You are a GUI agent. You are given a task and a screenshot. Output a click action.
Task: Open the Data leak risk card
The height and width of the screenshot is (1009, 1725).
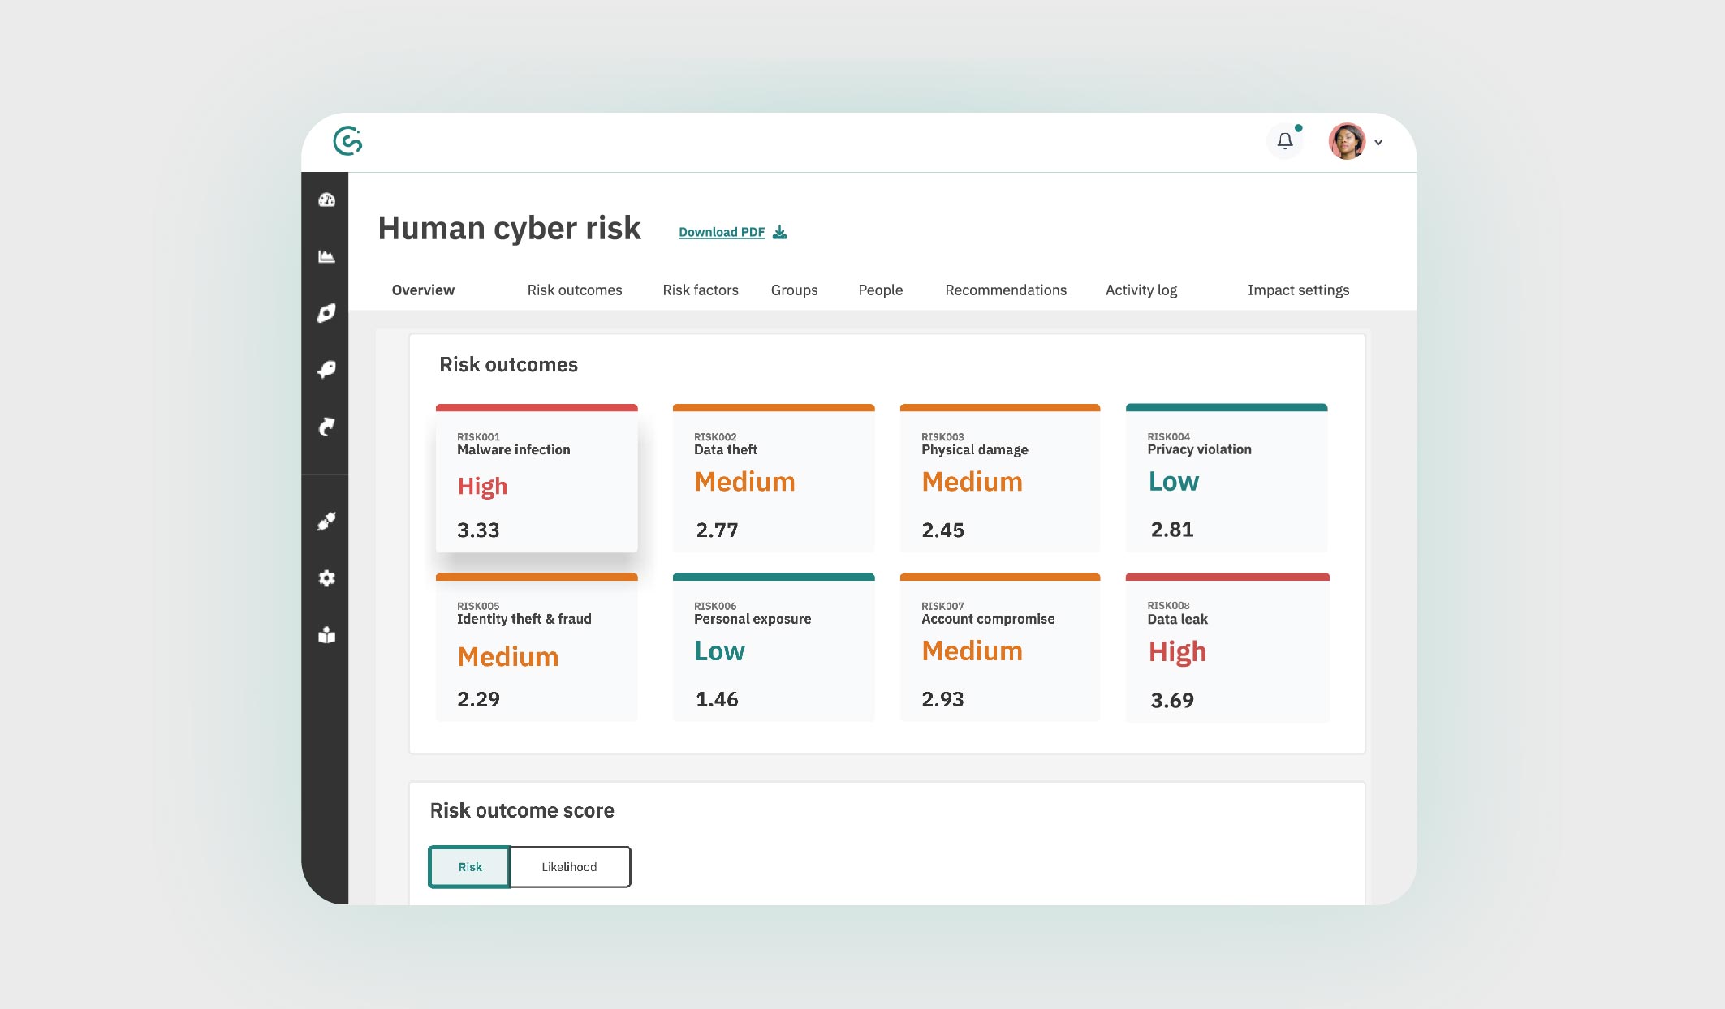click(1227, 648)
